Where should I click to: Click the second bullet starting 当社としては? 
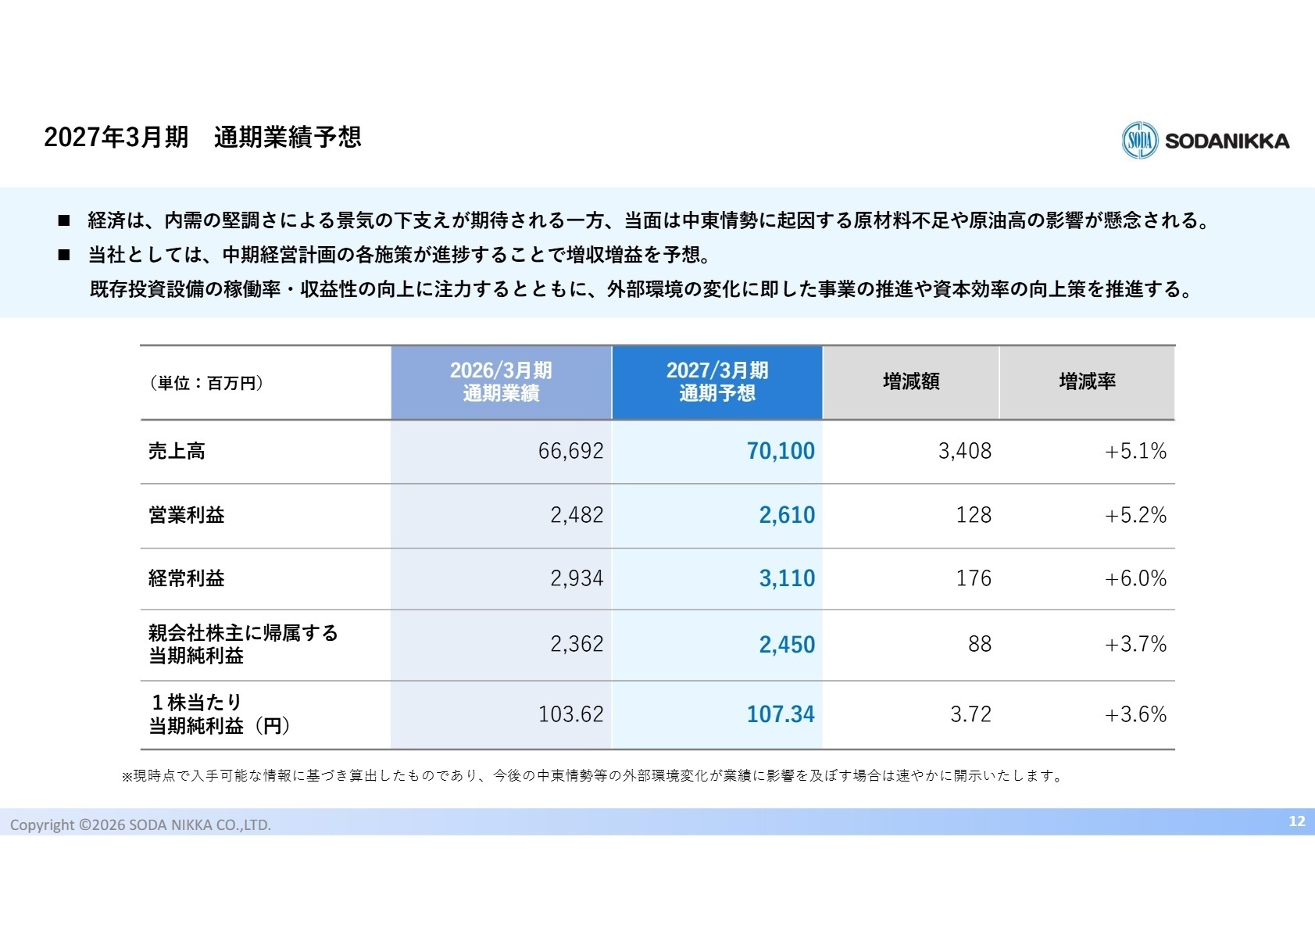pyautogui.click(x=399, y=255)
